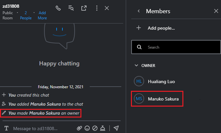Viewport: 221px width, 133px height.
Task: Click the Members search field
Action: pyautogui.click(x=176, y=47)
